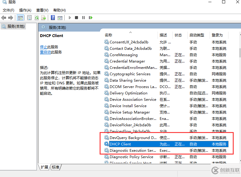This screenshot has height=177, width=241.
Task: Click the 停止 service link
Action: (x=44, y=47)
